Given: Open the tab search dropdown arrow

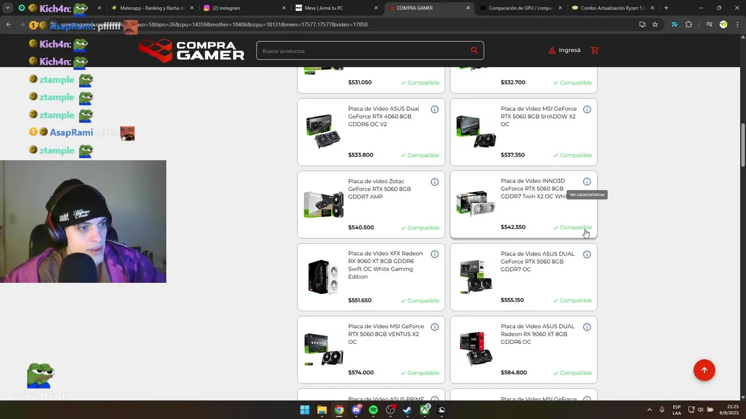Looking at the screenshot, I should pos(8,8).
